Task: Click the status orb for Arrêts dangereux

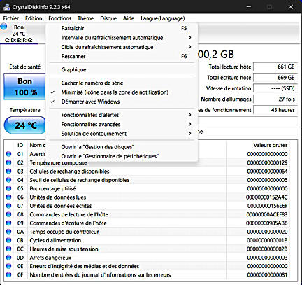Action: 8,258
